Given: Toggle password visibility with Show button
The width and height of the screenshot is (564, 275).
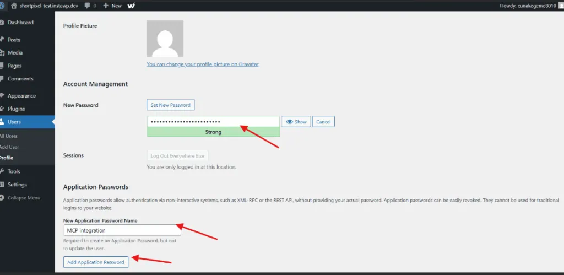Looking at the screenshot, I should (296, 122).
